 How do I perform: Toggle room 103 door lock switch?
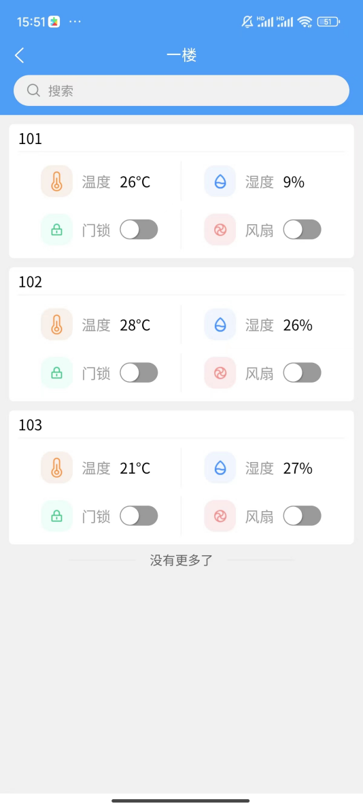tap(139, 516)
